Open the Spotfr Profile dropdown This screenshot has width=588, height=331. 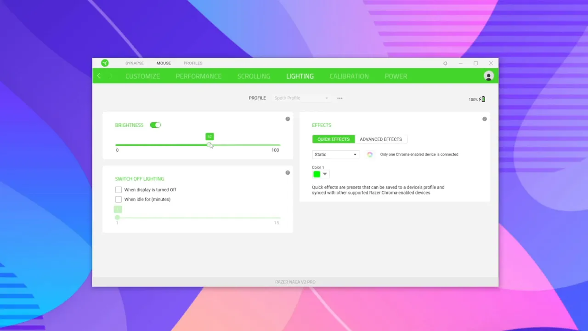(x=301, y=98)
